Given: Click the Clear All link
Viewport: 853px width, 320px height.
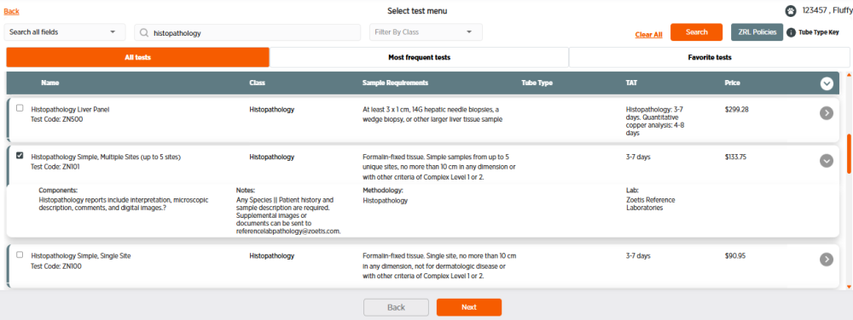Looking at the screenshot, I should point(648,35).
